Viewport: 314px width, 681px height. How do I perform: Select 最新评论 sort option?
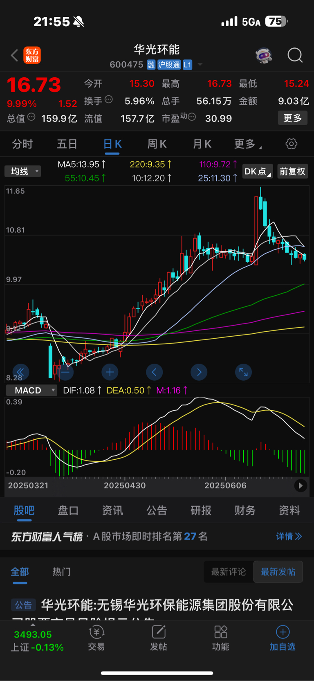click(229, 572)
